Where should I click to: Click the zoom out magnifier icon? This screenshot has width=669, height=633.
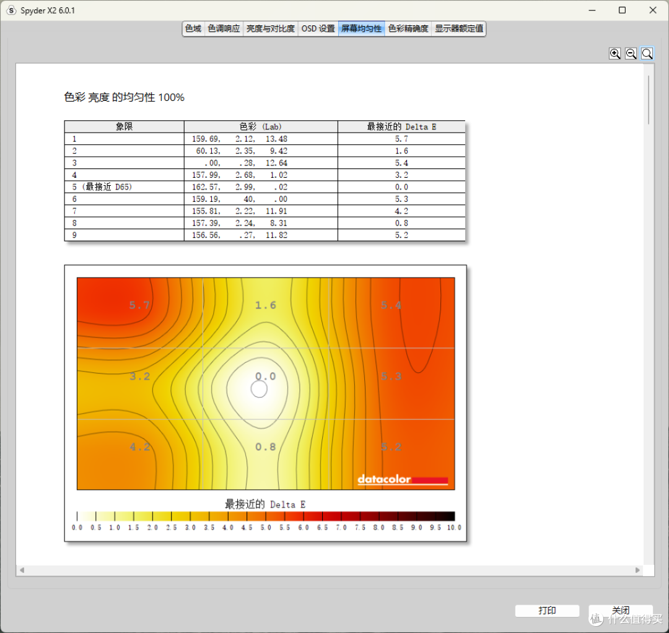pos(631,53)
